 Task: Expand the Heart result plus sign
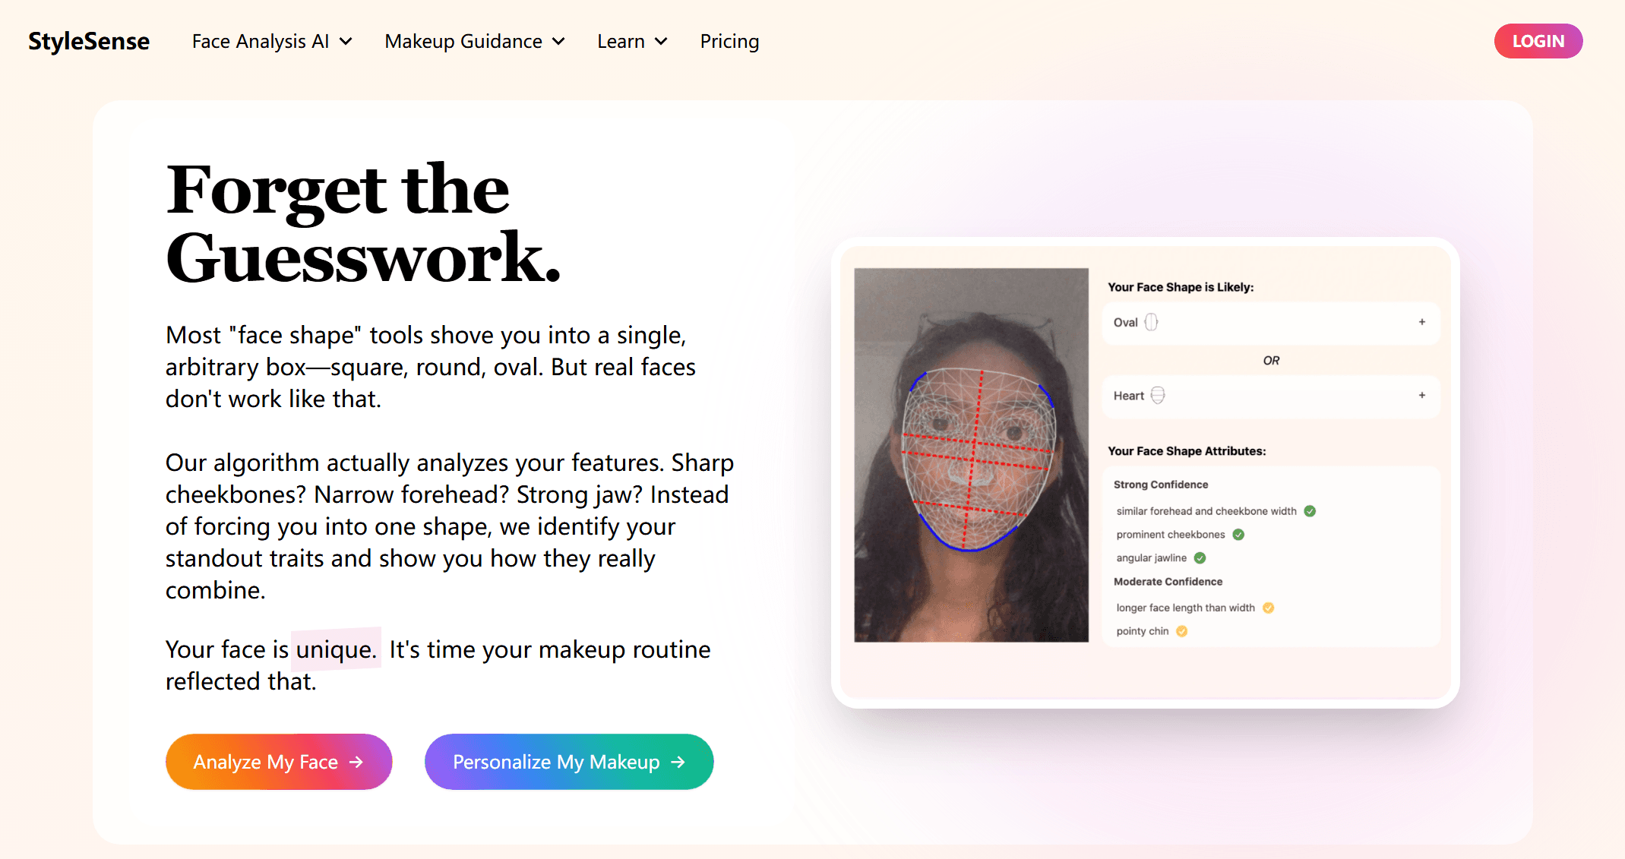[x=1421, y=395]
